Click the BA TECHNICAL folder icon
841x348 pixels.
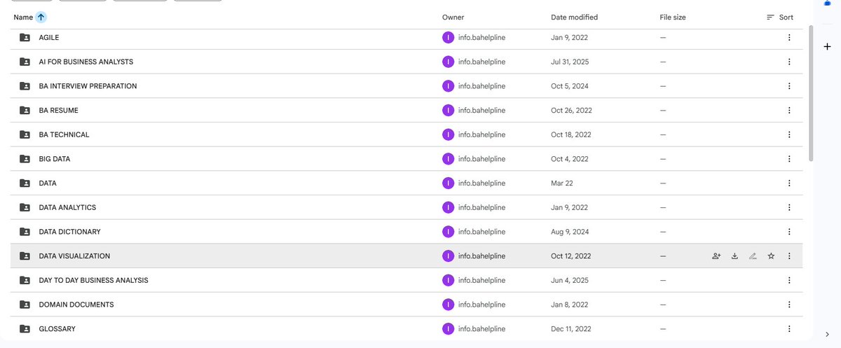[x=25, y=134]
